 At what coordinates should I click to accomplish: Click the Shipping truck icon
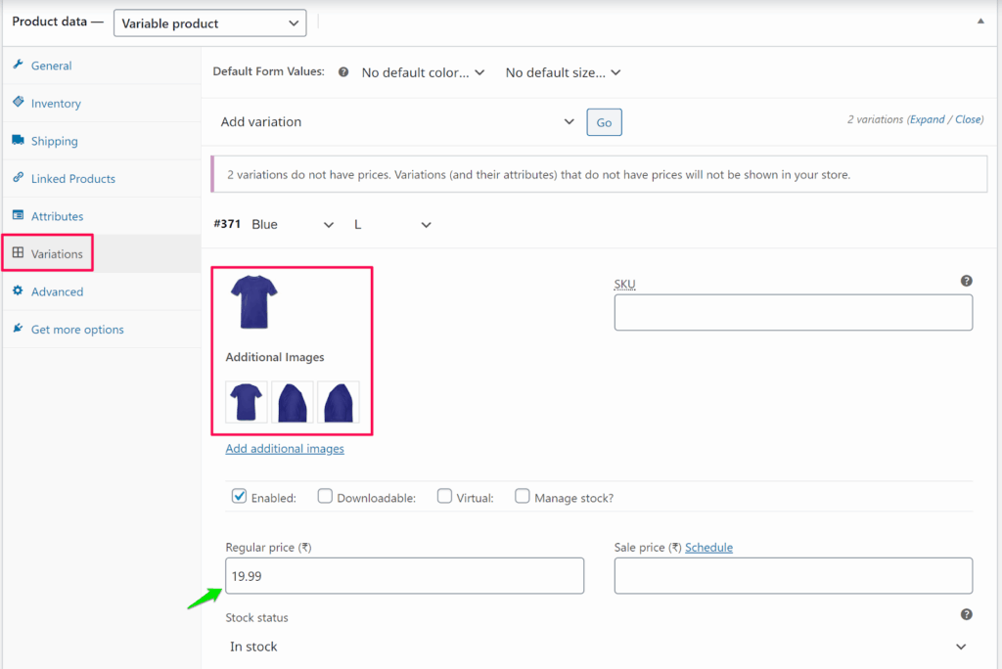pos(18,140)
